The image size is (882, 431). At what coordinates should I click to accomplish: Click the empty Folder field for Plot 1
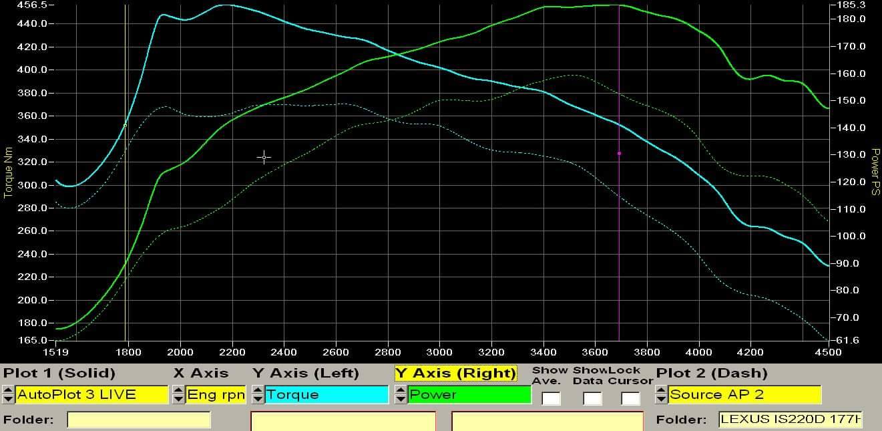coord(137,421)
